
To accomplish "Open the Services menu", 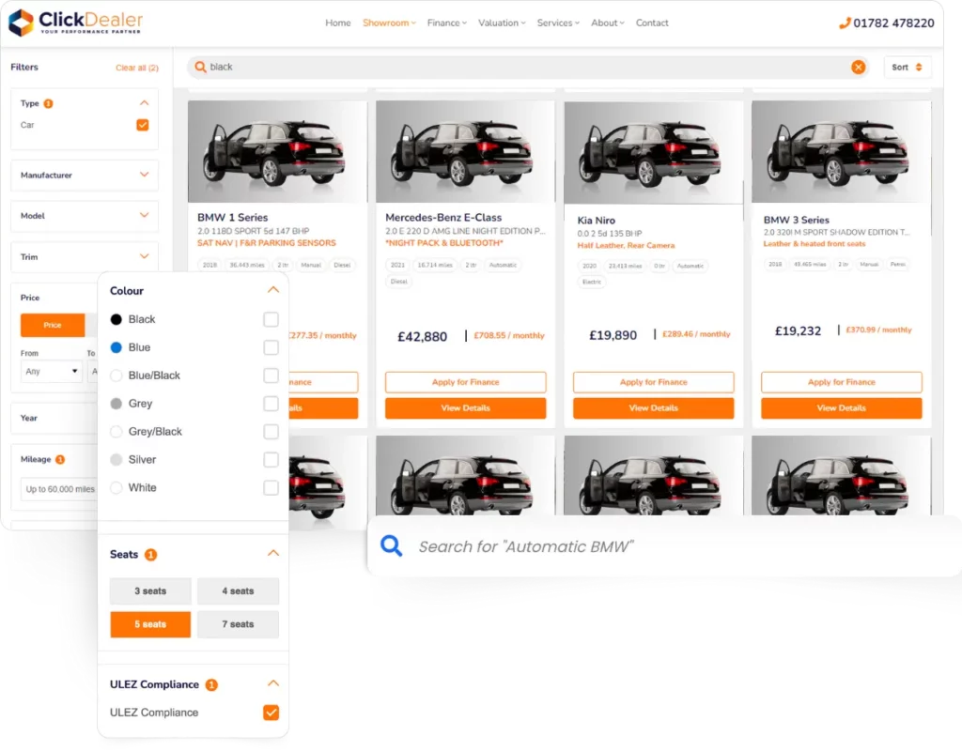I will point(558,23).
